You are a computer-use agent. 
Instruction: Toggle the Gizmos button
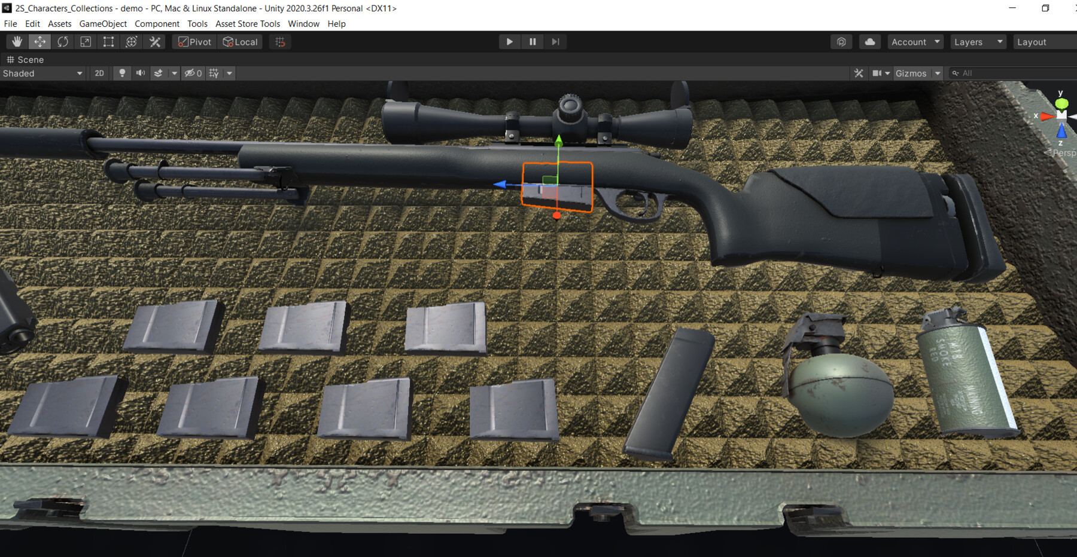[911, 73]
